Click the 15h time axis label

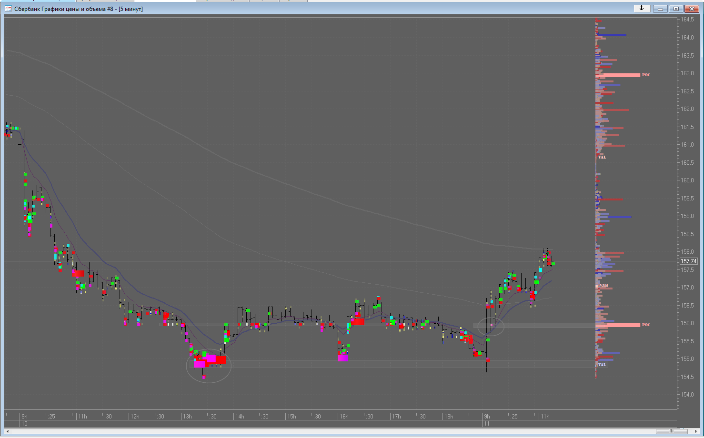pos(292,417)
